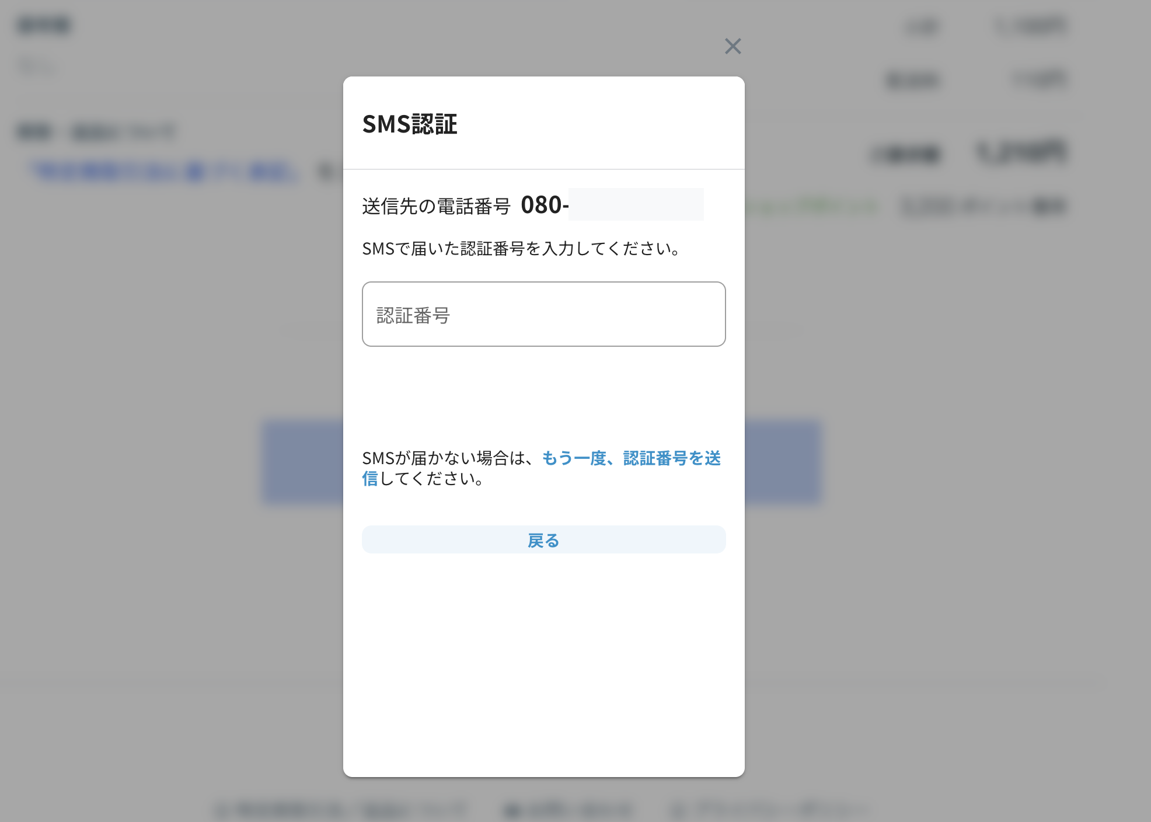Click the もう一度、認証番号を送信 resend link
Screen dimensions: 1151x822
point(541,468)
